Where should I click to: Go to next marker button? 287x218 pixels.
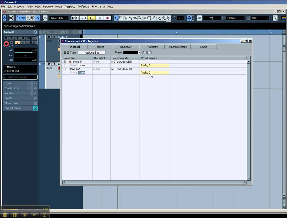[78, 18]
